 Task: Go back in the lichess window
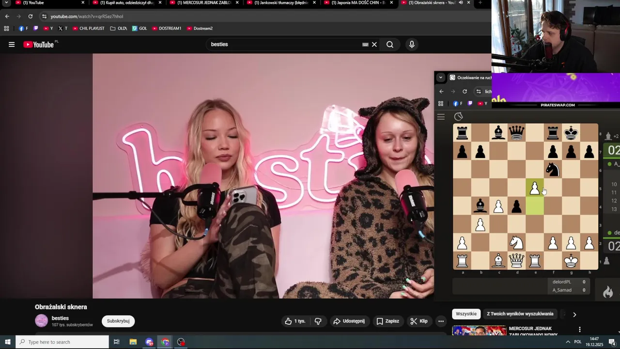click(441, 92)
